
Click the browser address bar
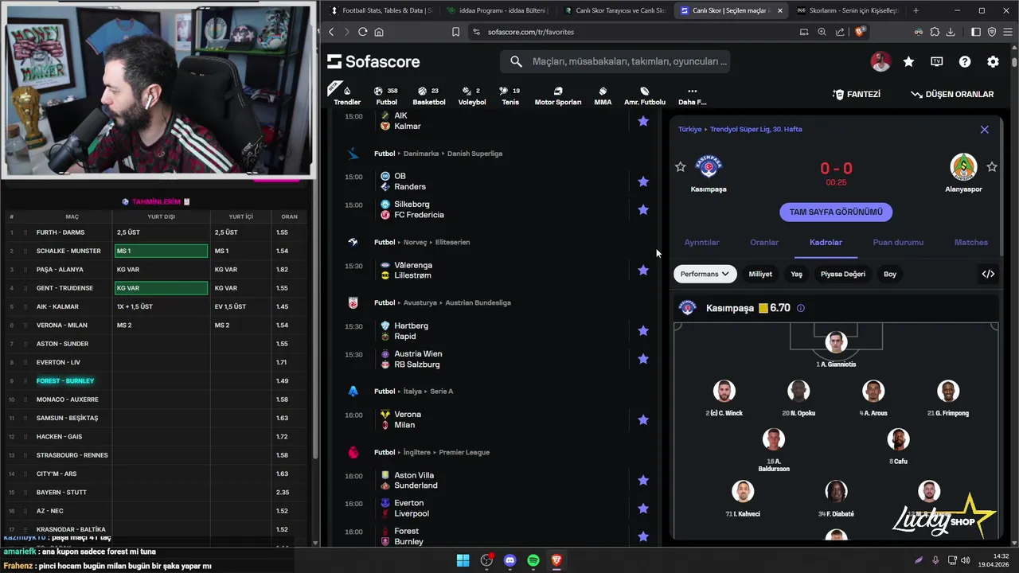click(629, 32)
